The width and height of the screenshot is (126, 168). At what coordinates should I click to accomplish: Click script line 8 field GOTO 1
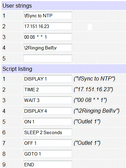48,154
